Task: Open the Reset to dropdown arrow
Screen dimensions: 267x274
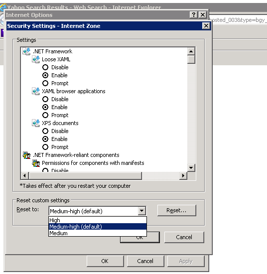Action: (141, 211)
